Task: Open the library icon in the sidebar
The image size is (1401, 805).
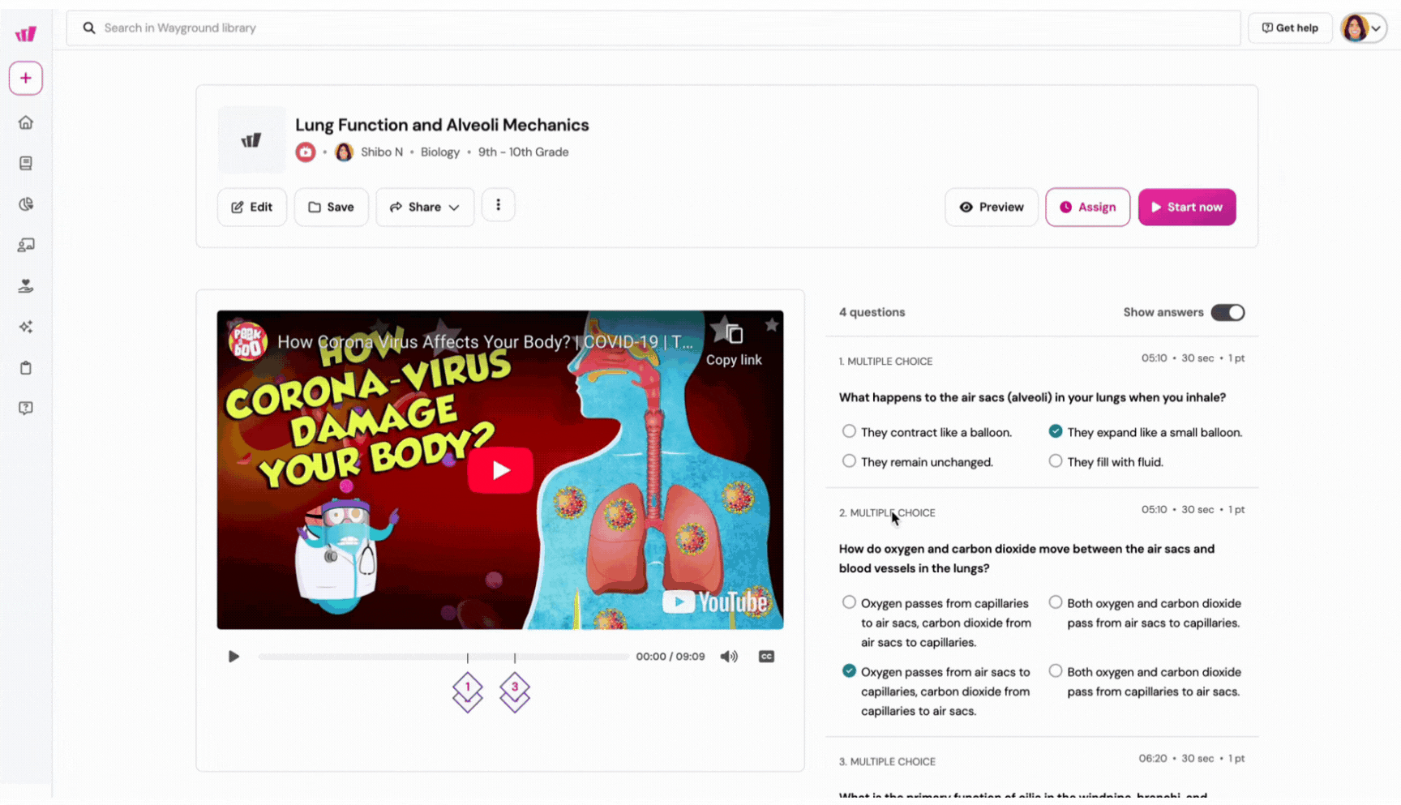Action: [x=26, y=163]
